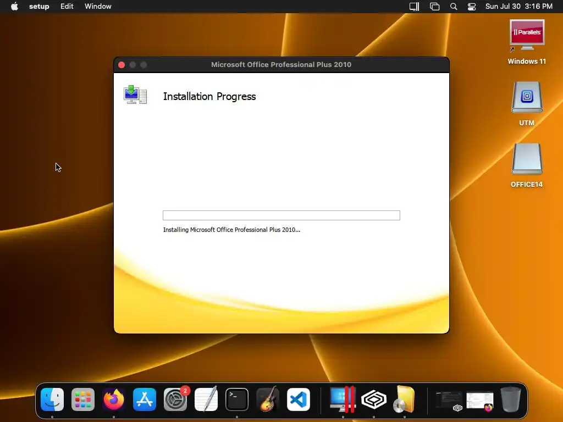The height and width of the screenshot is (422, 563).
Task: Open the Apple menu
Action: [x=14, y=7]
